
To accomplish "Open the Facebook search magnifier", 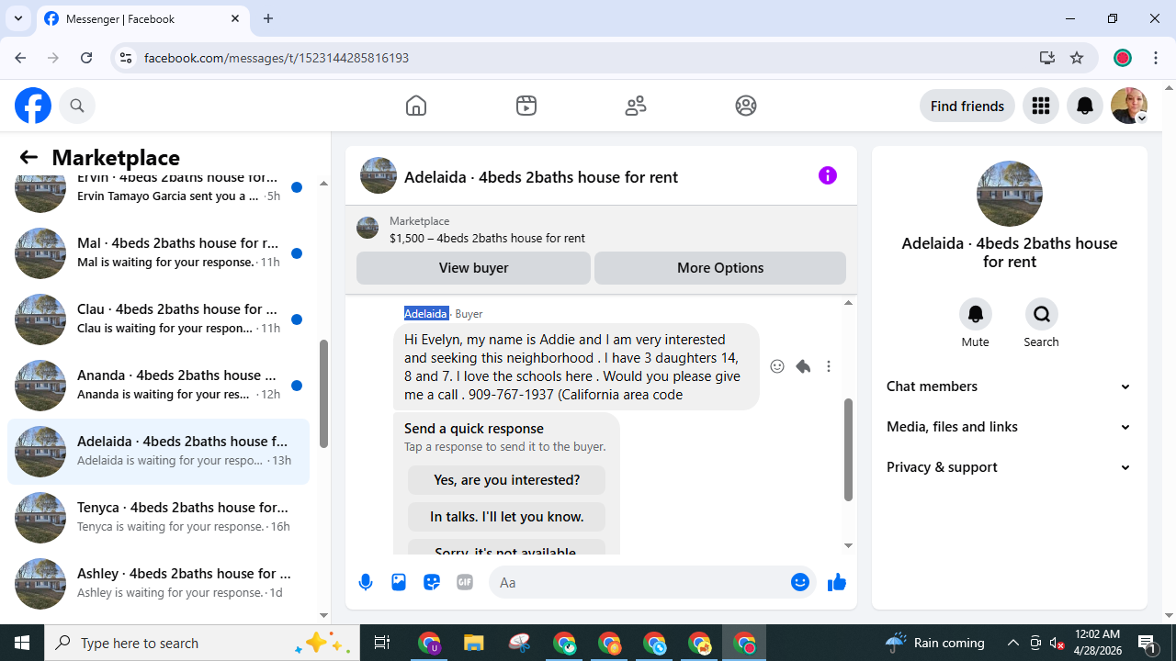I will (77, 106).
